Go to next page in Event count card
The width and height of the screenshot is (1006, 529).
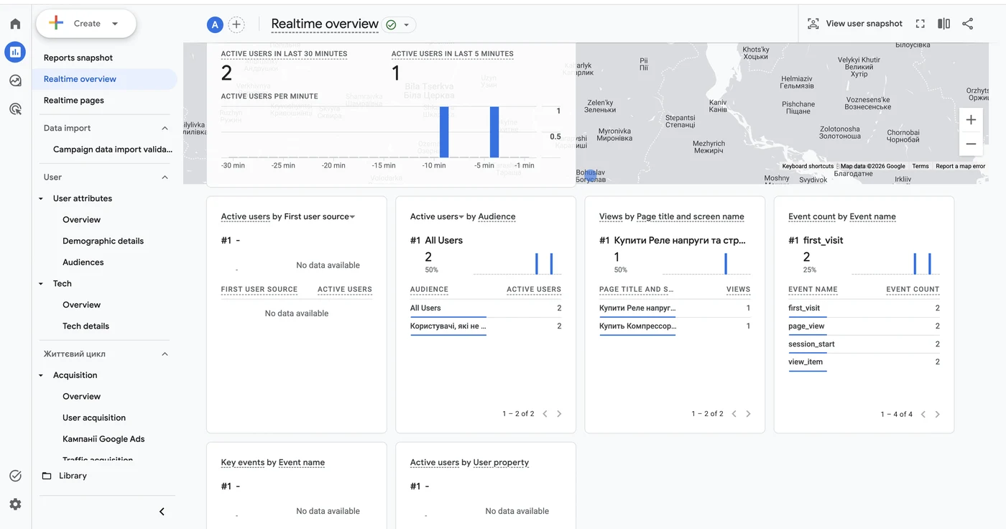(x=937, y=414)
